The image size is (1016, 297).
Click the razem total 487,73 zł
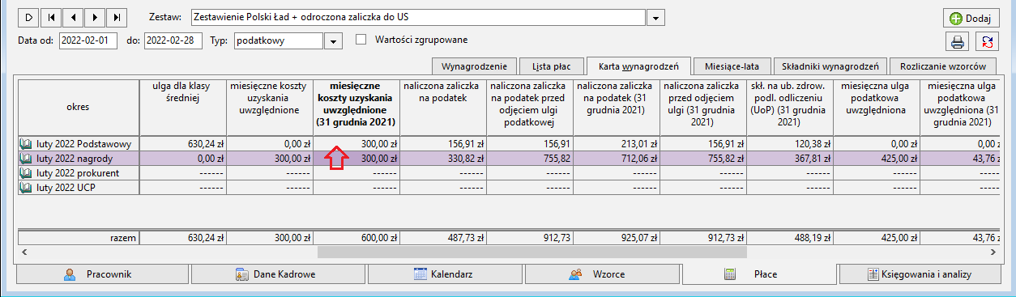[x=442, y=239]
